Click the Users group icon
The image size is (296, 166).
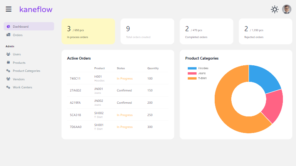pos(8,54)
